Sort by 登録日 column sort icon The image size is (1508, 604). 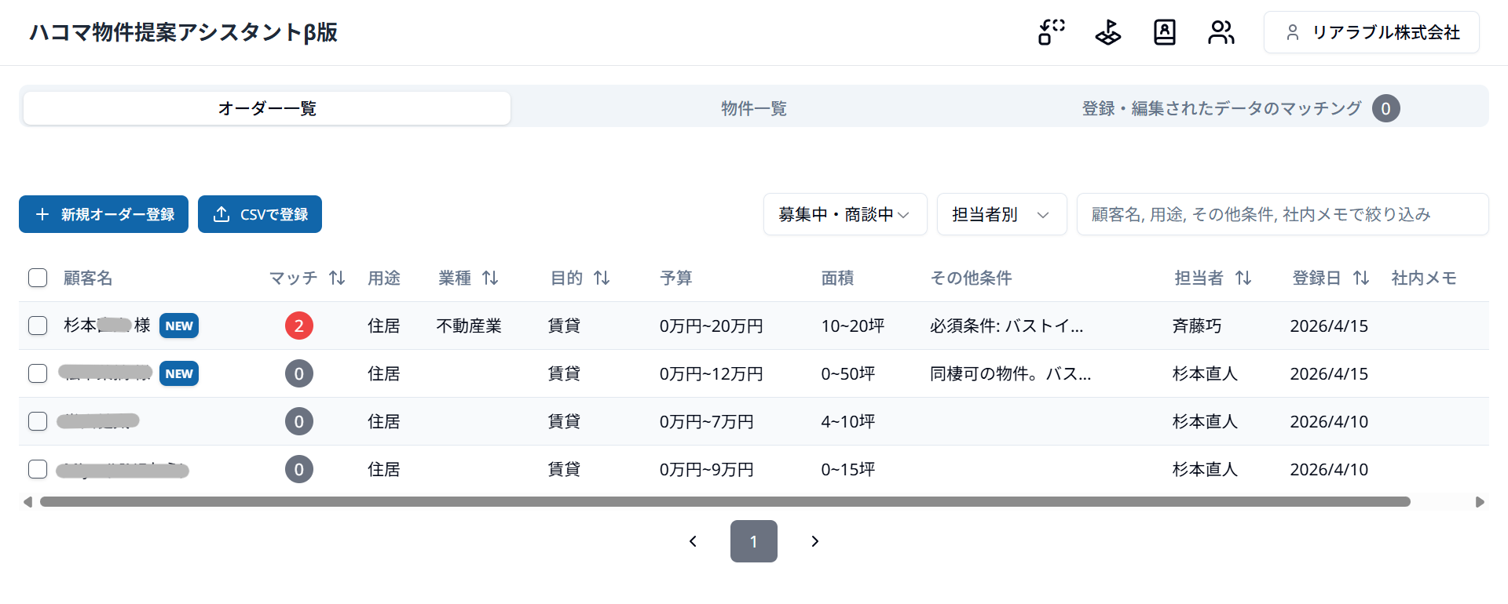(x=1361, y=278)
